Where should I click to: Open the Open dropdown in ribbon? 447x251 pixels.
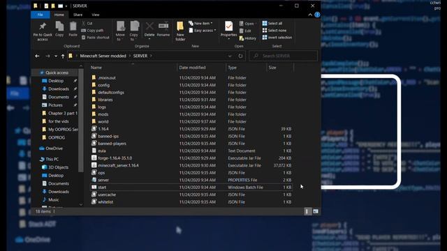click(247, 24)
